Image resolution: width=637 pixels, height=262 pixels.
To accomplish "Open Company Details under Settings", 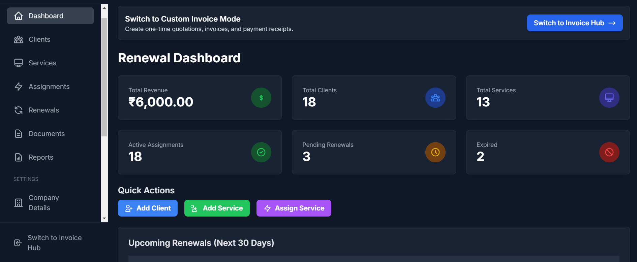I will (x=50, y=203).
